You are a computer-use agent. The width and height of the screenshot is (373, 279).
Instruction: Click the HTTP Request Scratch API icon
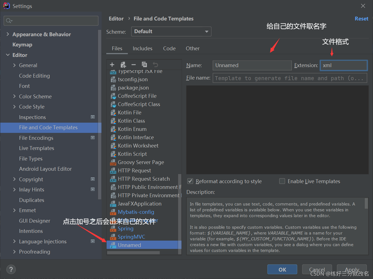(x=113, y=179)
